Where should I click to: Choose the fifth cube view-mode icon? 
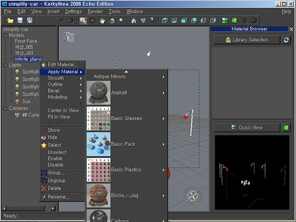click(203, 21)
